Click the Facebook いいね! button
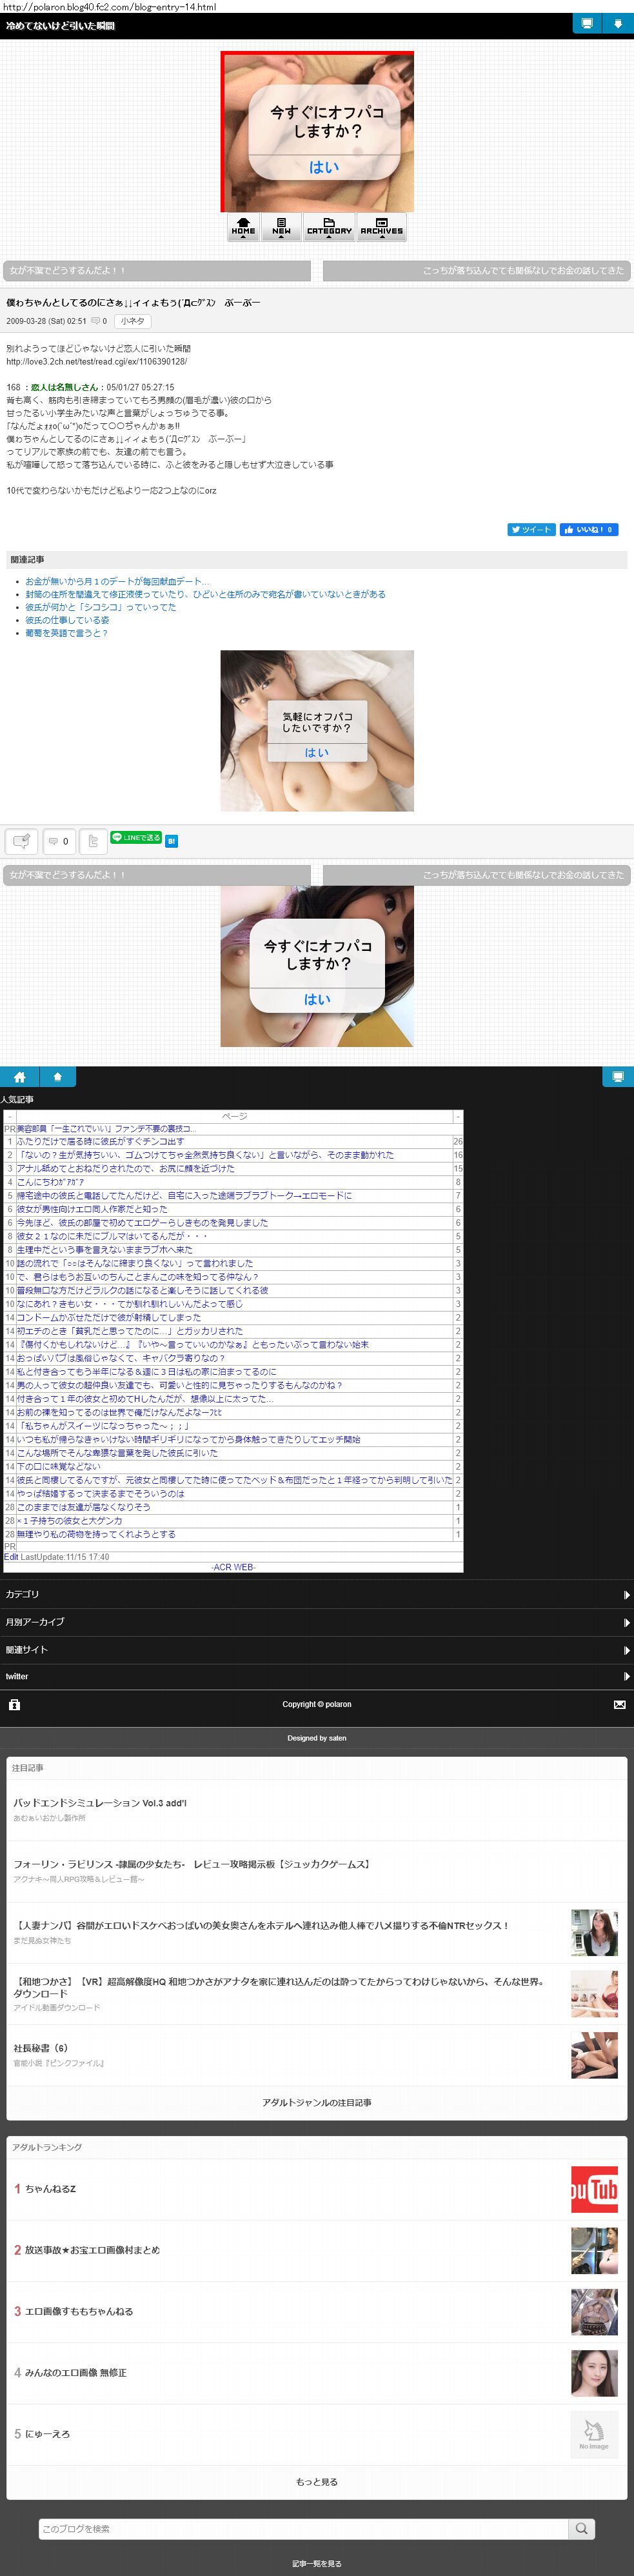 589,530
